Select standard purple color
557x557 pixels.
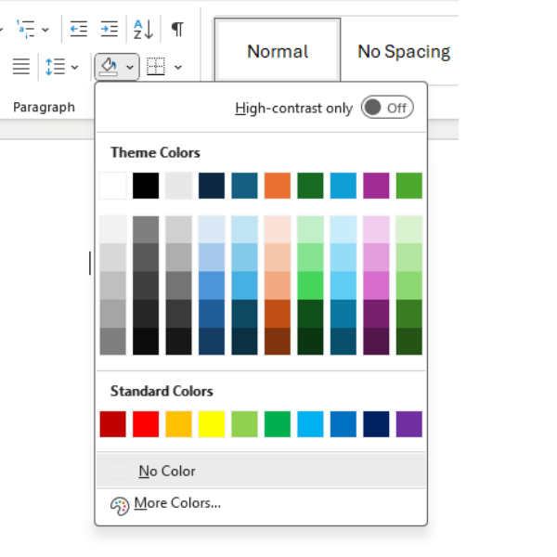409,424
